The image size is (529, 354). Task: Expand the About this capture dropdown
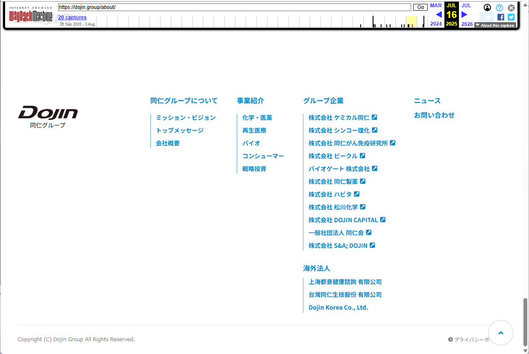pos(495,26)
